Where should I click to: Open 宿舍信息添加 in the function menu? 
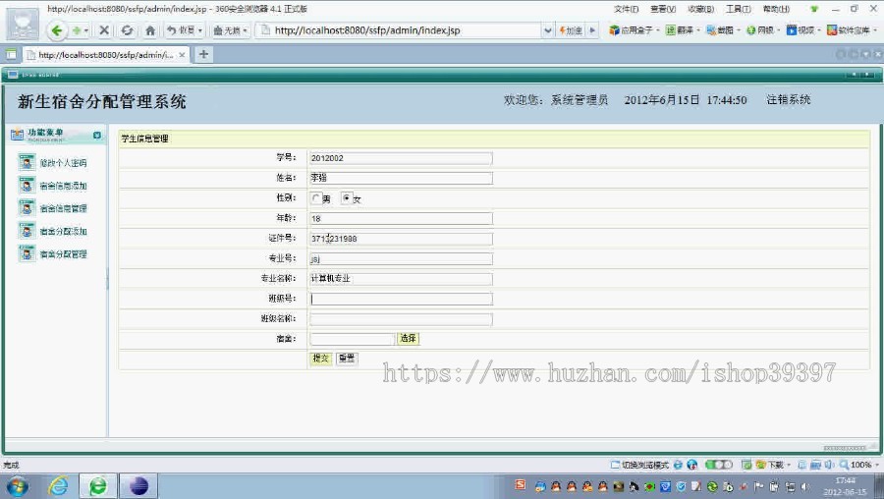tap(63, 186)
